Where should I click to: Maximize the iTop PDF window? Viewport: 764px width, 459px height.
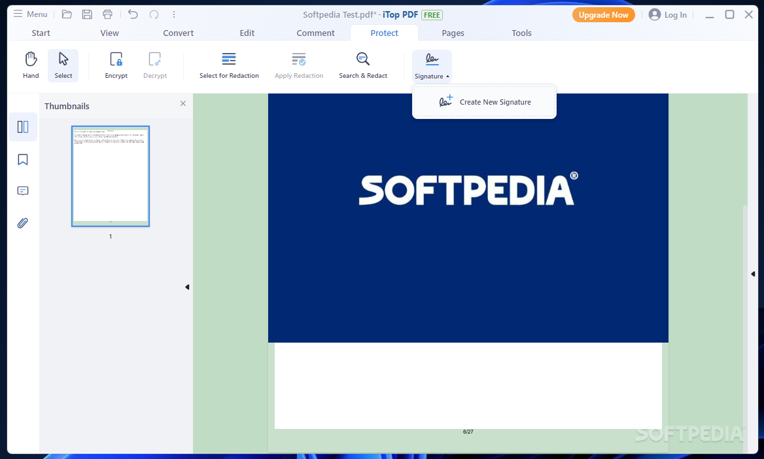(729, 14)
